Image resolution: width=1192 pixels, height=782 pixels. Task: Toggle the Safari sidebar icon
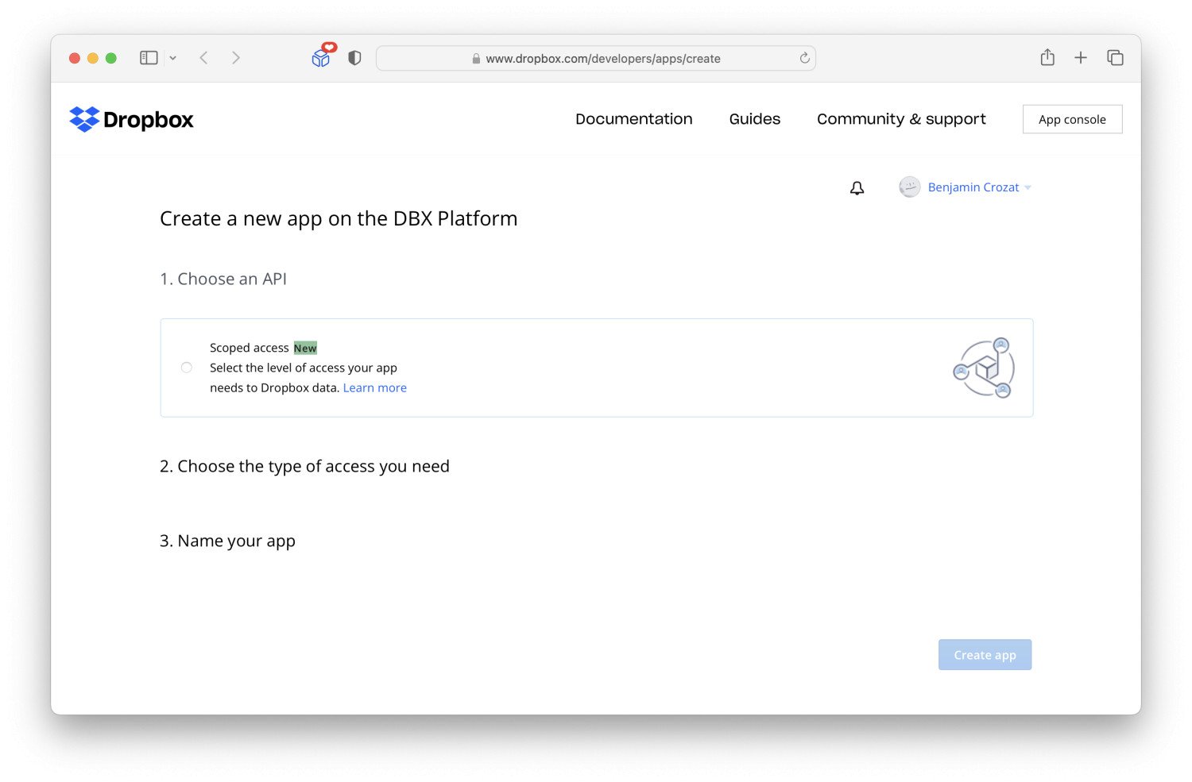pos(149,58)
